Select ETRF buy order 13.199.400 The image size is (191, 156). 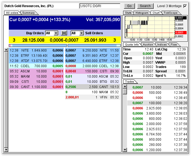pyautogui.click(x=36, y=56)
